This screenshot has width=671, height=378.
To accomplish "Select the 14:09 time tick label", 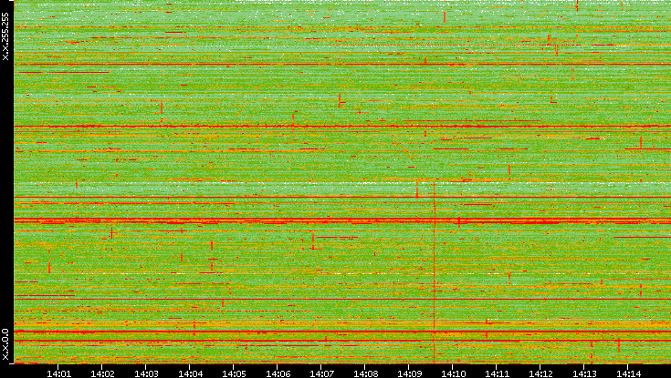I will [409, 373].
